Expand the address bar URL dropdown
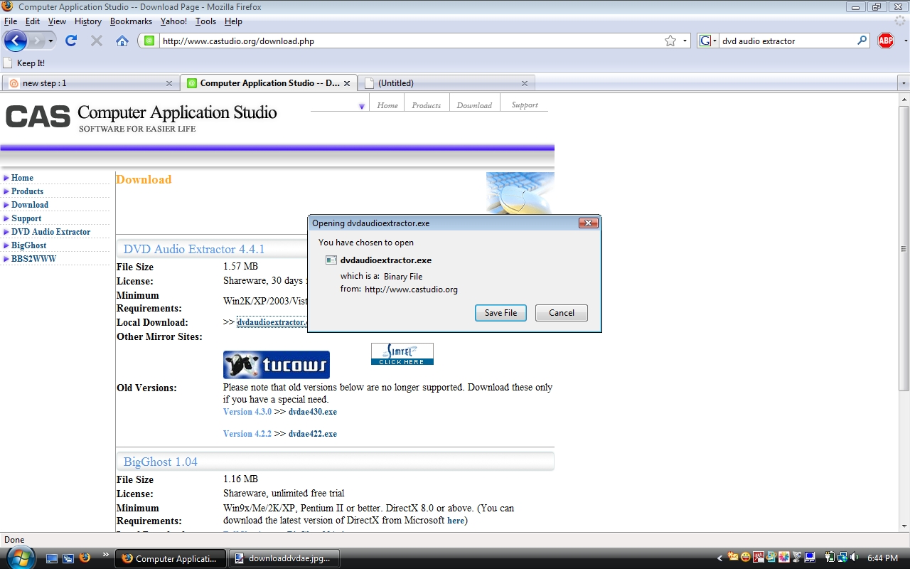Image resolution: width=910 pixels, height=569 pixels. coord(685,41)
